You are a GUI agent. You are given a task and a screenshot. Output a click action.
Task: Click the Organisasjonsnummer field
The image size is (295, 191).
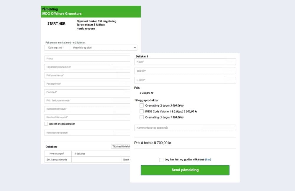pyautogui.click(x=87, y=67)
